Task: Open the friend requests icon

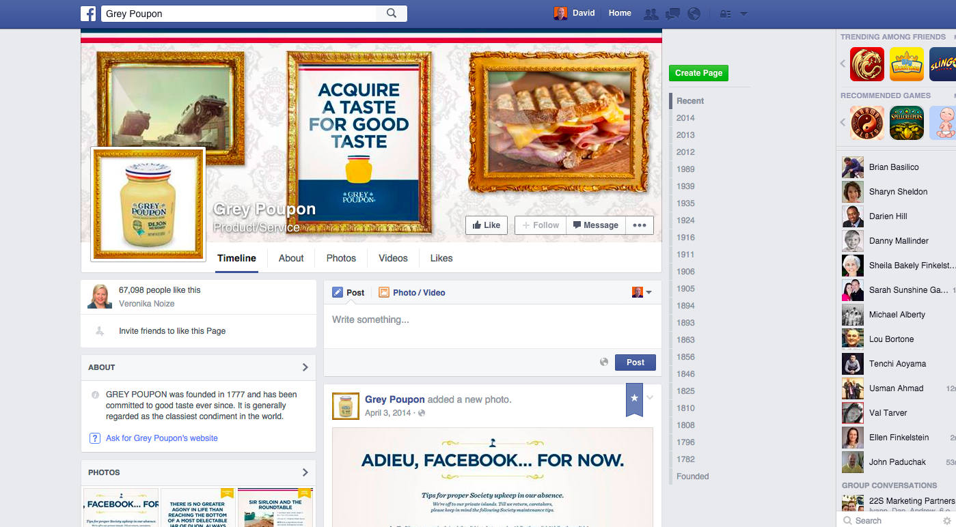Action: (x=651, y=14)
